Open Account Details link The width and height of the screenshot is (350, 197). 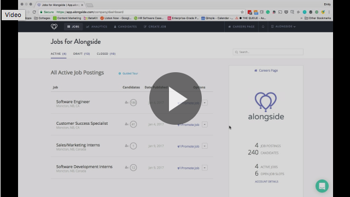click(266, 182)
